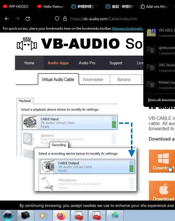Click the VBCABLE zip file icon

(x=151, y=33)
